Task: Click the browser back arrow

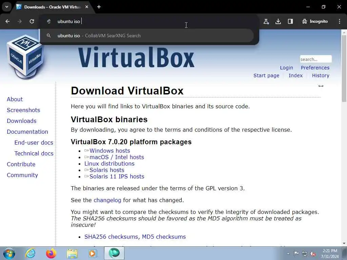Action: (7, 21)
